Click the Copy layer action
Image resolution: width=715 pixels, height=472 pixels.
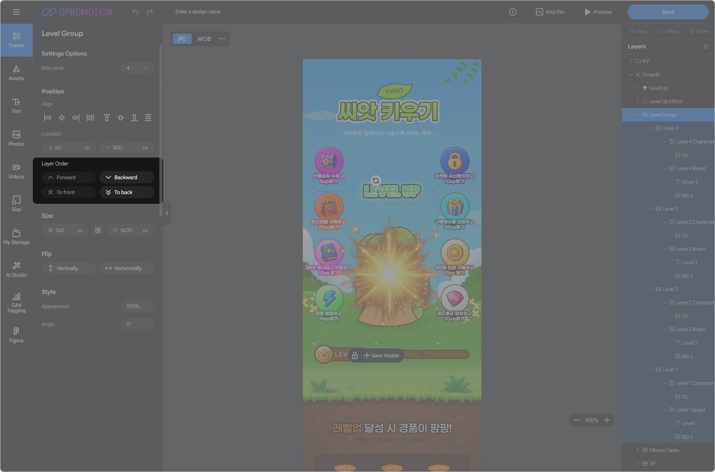tap(638, 31)
